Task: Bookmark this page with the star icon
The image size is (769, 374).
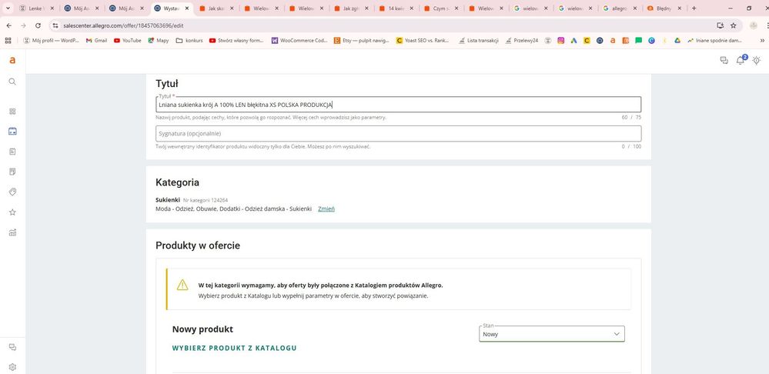Action: 733,25
